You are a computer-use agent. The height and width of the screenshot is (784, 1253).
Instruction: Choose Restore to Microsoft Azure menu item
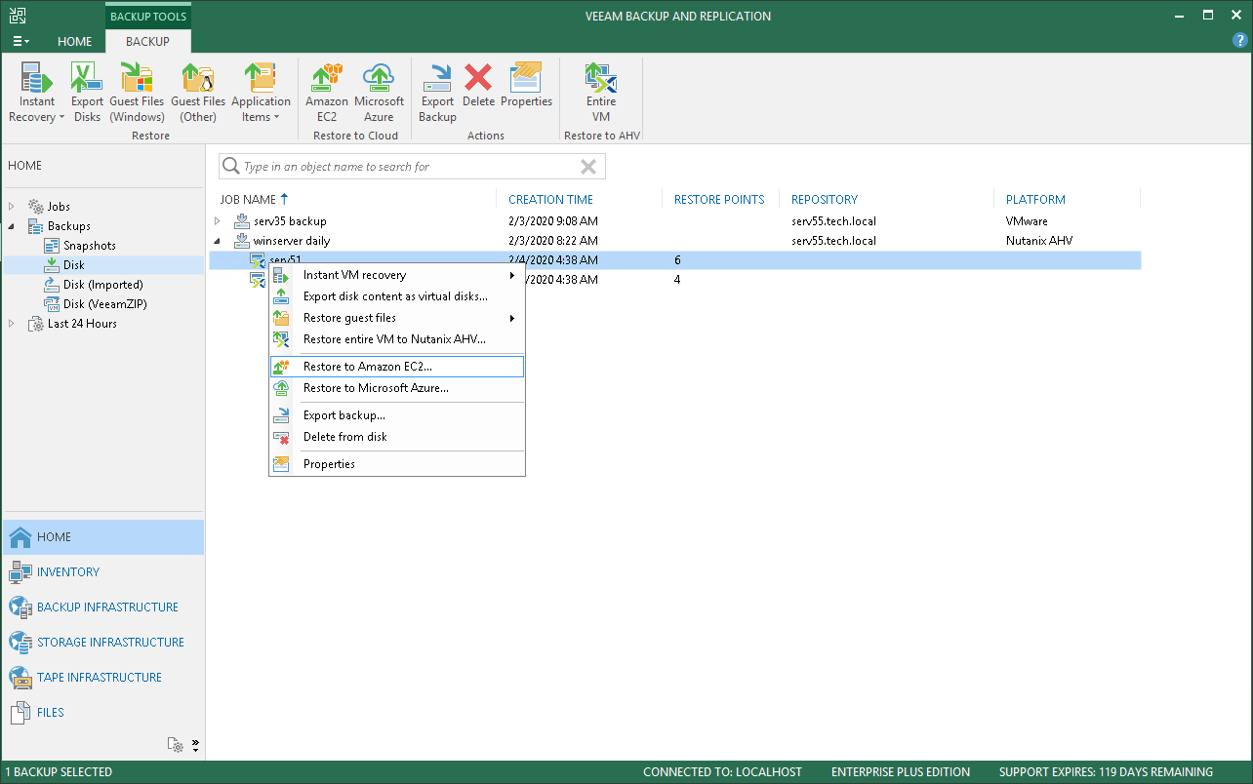click(397, 388)
